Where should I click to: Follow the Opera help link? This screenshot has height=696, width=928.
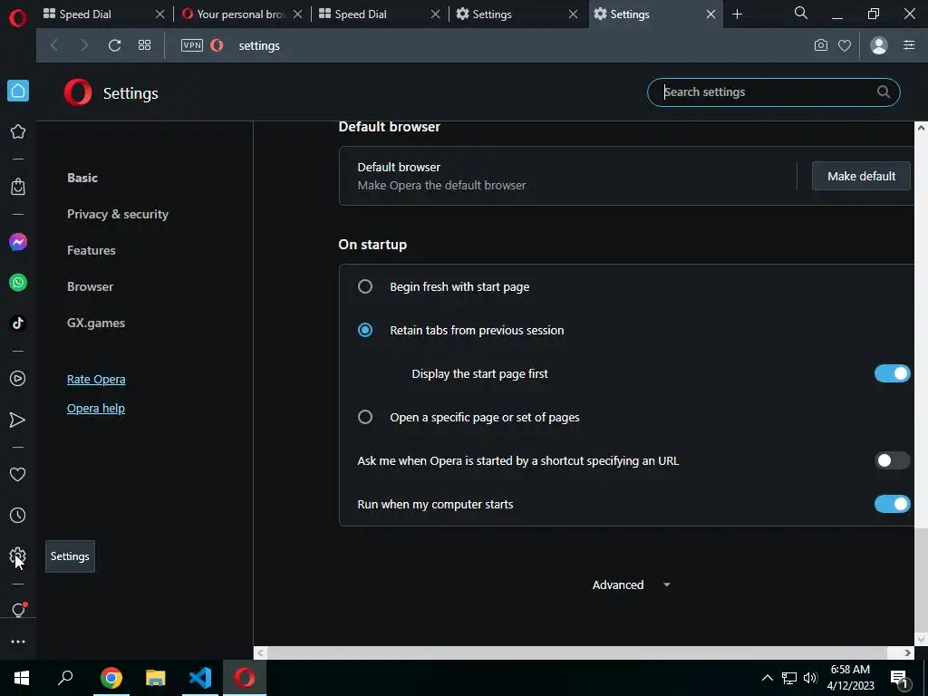tap(96, 408)
